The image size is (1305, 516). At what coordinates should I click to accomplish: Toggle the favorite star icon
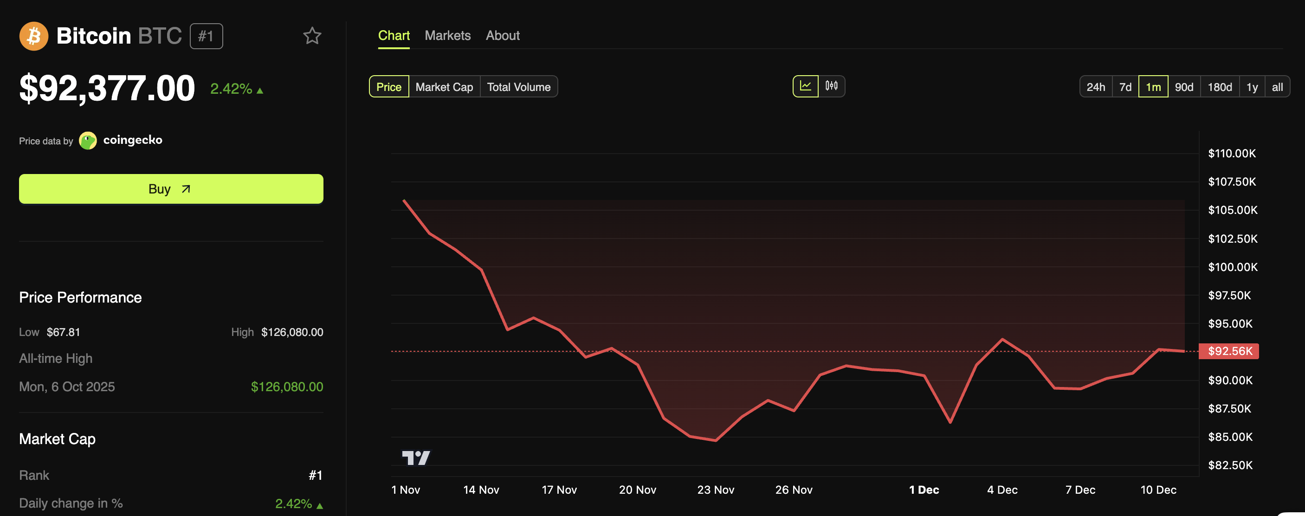(312, 36)
